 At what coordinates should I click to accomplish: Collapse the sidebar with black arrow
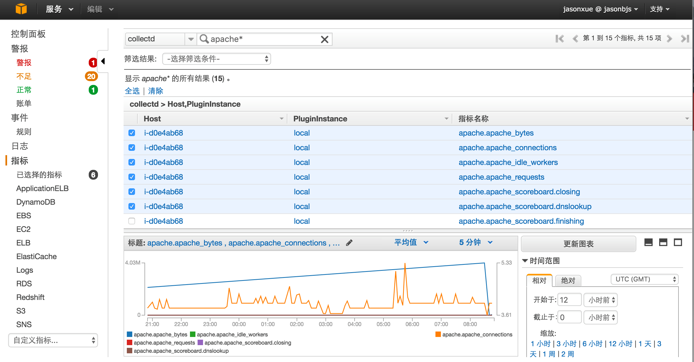coord(103,61)
